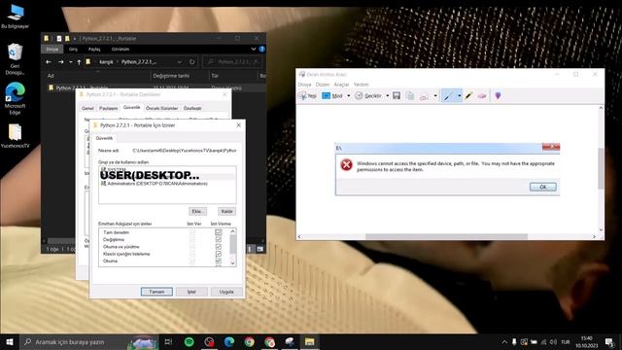Screen dimensions: 622x350
Task: Select the pink eraser tool
Action: pyautogui.click(x=482, y=95)
